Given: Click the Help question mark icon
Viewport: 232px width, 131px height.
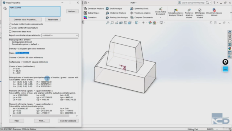Looking at the screenshot, I should coord(214,3).
